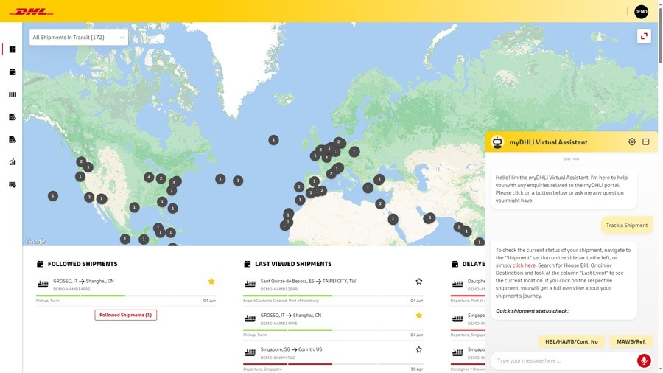The image size is (663, 373).
Task: Expand the cluster marker labeled 4 on map
Action: 149,177
